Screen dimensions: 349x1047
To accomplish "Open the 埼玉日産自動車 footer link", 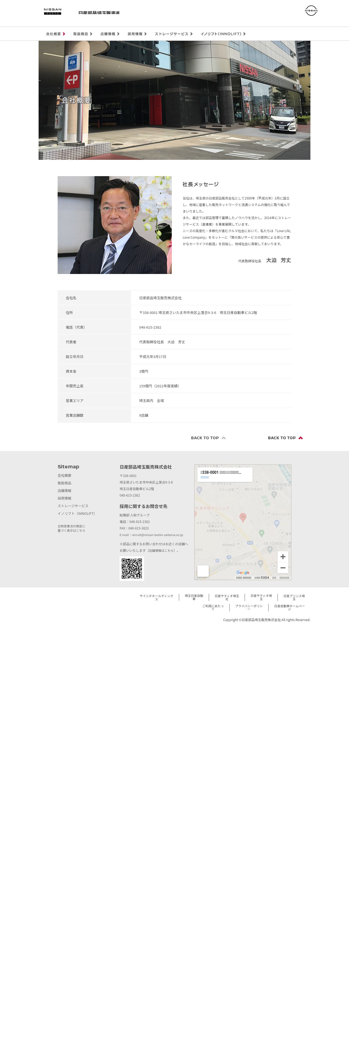I will click(194, 597).
